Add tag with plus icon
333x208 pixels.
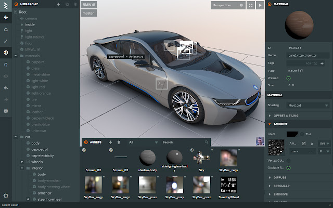click(x=322, y=63)
